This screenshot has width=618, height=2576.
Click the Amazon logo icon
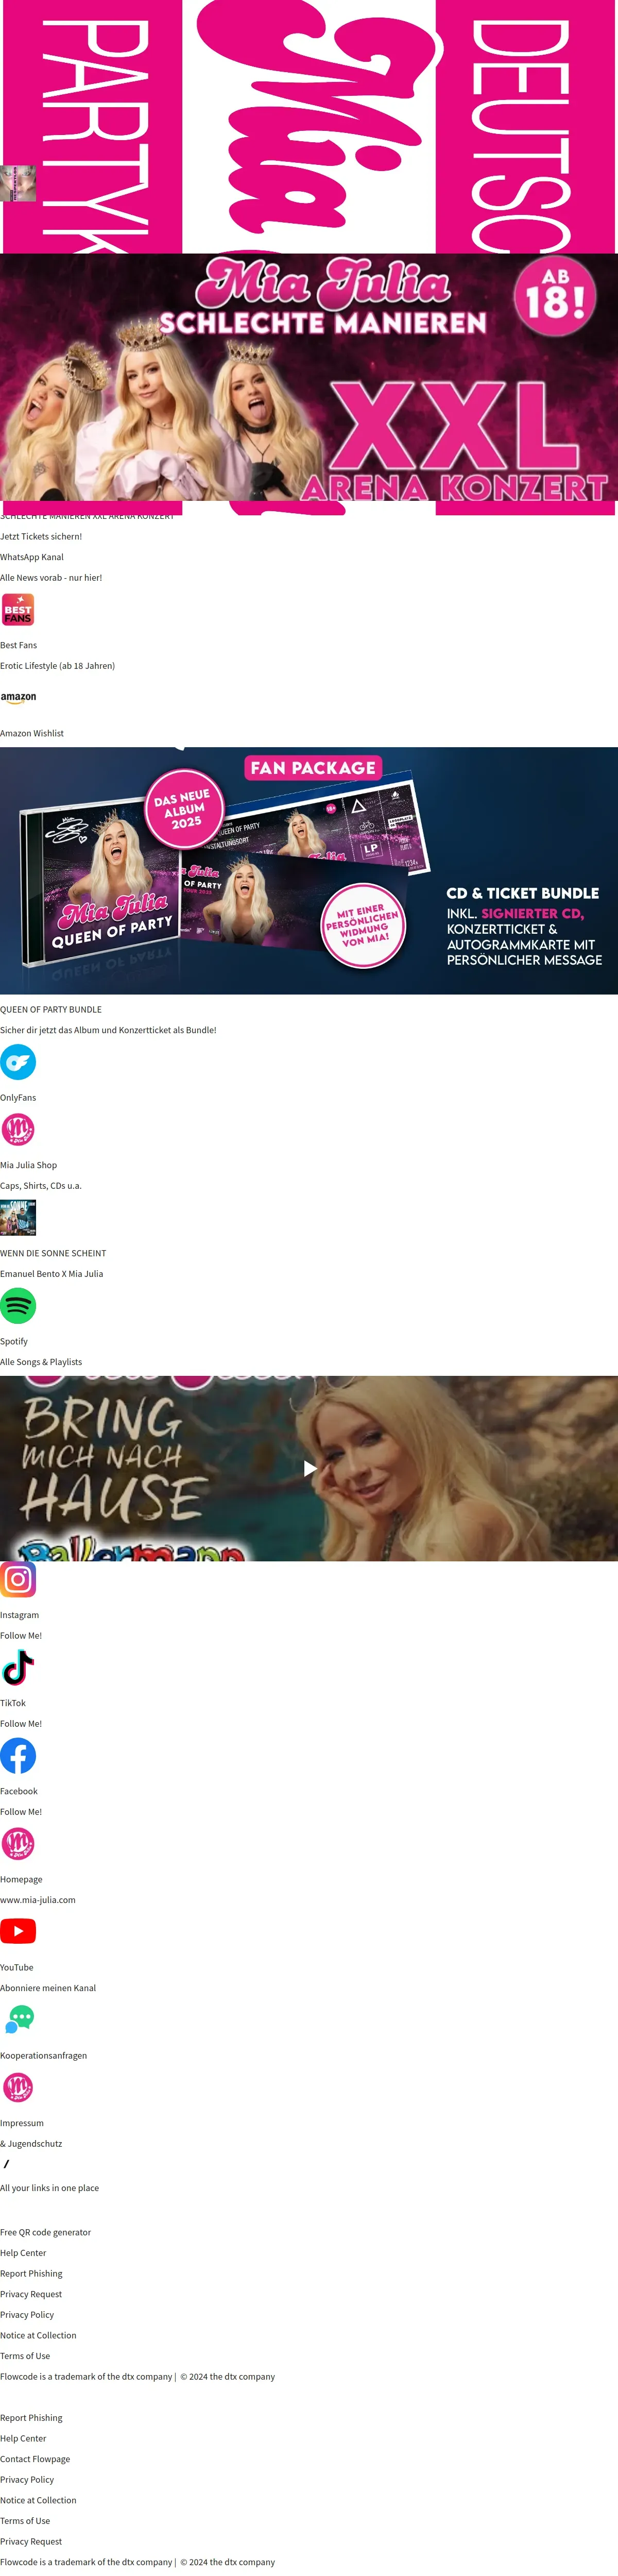(18, 697)
